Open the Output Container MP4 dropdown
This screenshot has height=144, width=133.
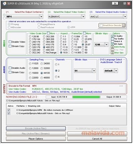41,17
